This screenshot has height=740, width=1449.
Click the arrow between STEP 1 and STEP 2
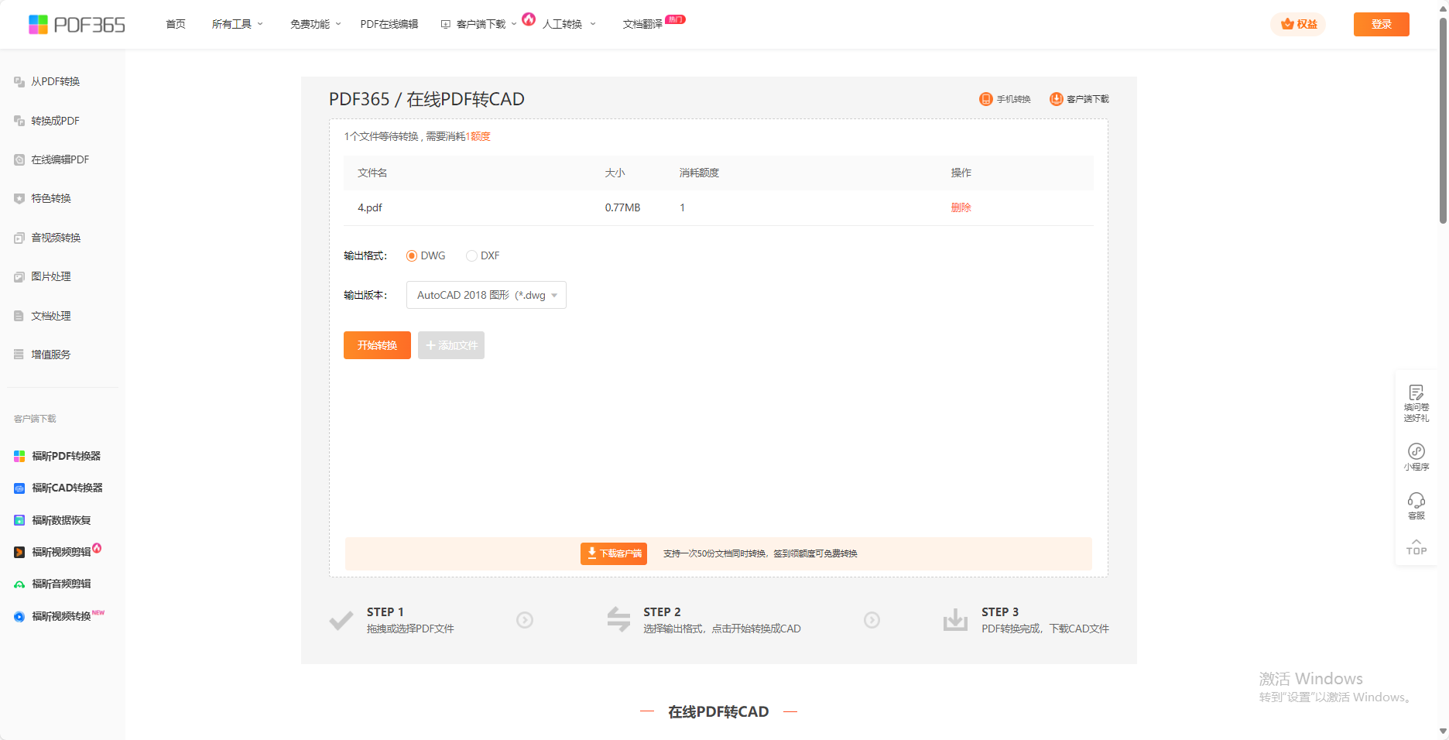[x=525, y=620]
